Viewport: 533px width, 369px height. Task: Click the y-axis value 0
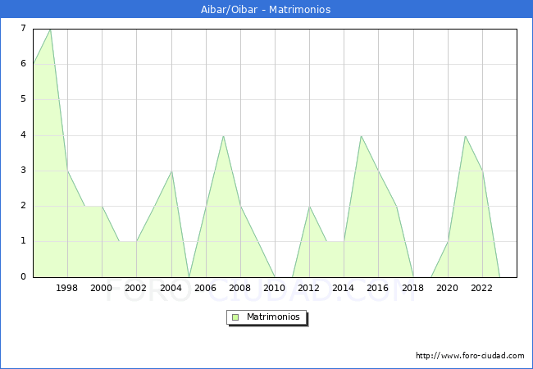click(x=24, y=276)
